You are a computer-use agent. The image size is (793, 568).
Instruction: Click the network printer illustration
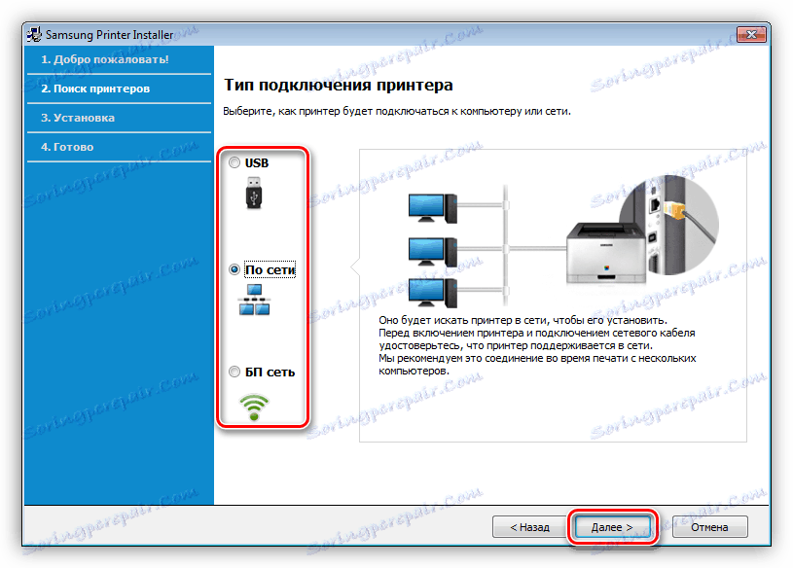tap(562, 242)
